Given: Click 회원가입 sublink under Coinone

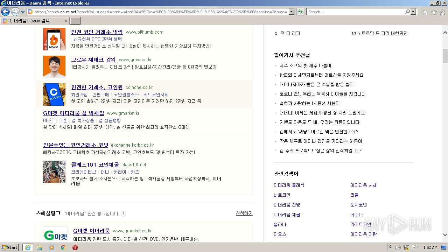Looking at the screenshot, I should pyautogui.click(x=79, y=94).
